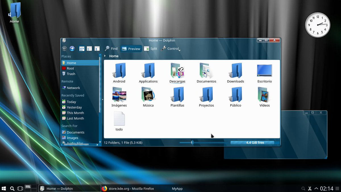Viewport: 341px width, 192px height.
Task: Click the zoom slider handle
Action: pyautogui.click(x=192, y=142)
